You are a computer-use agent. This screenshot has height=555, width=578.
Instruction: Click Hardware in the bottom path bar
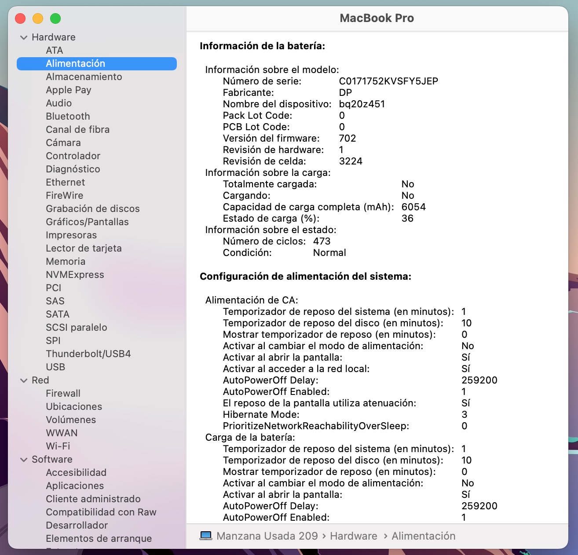353,536
